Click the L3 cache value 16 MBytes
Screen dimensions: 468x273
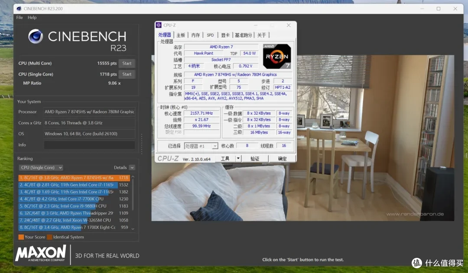(259, 132)
